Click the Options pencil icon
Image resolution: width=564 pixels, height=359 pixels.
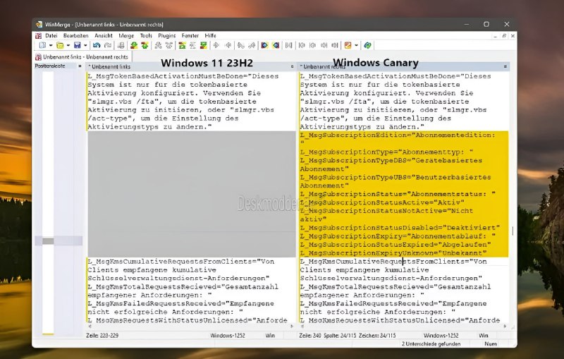point(348,45)
